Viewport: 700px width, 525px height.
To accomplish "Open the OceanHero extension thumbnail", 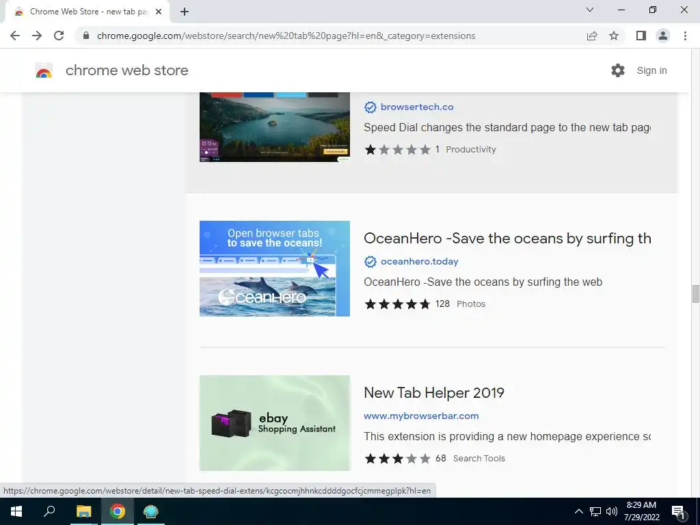I will click(275, 268).
